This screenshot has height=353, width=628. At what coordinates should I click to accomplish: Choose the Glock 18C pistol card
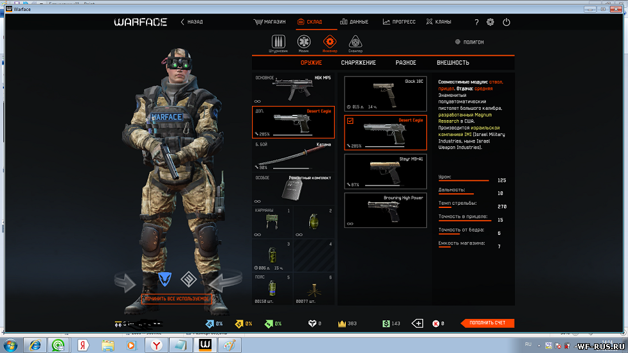pyautogui.click(x=385, y=94)
